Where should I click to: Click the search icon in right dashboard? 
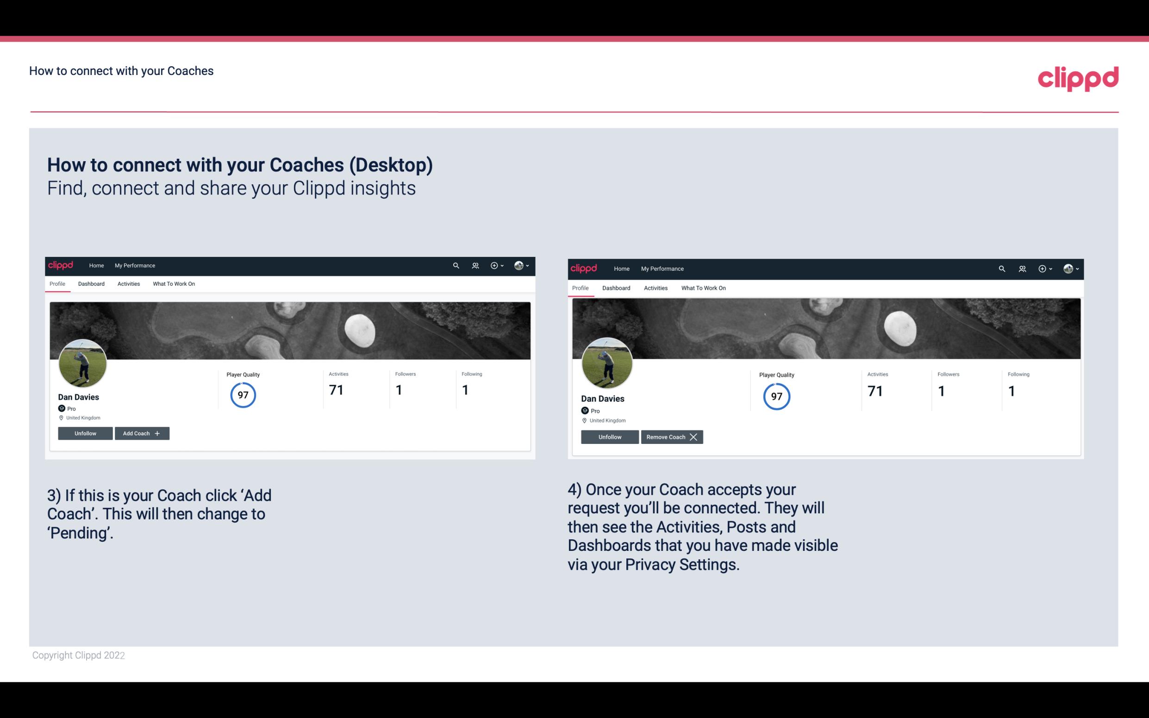click(x=1002, y=268)
